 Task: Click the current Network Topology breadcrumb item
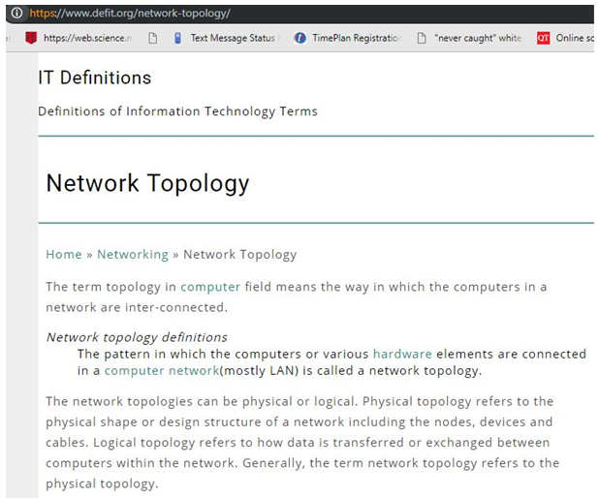click(x=239, y=254)
